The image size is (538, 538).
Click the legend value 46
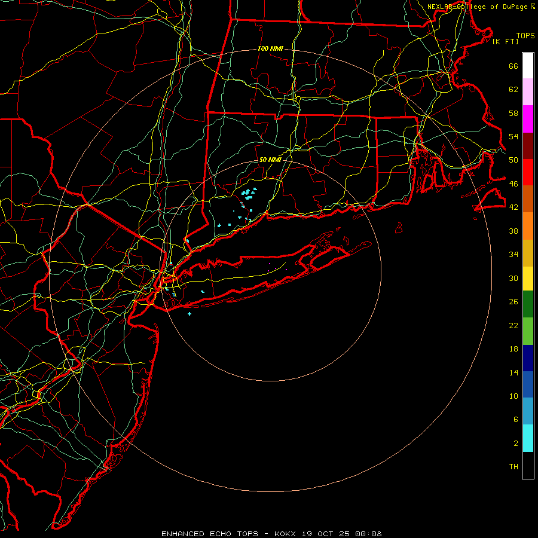(513, 184)
